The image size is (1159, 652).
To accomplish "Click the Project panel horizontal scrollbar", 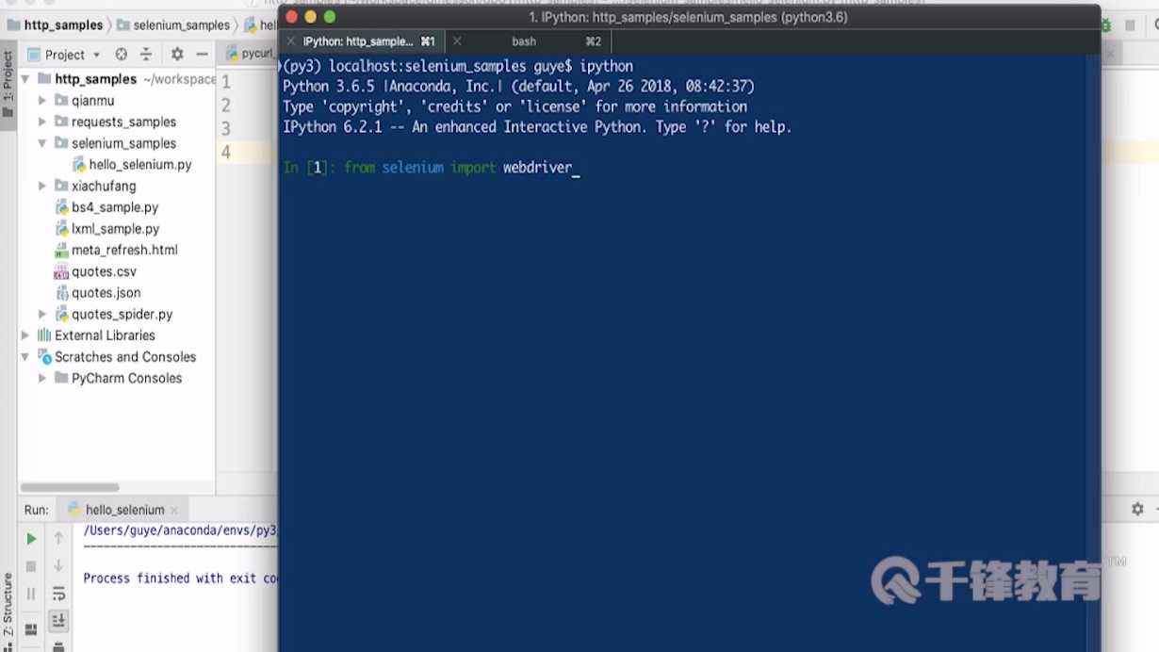I will [71, 488].
